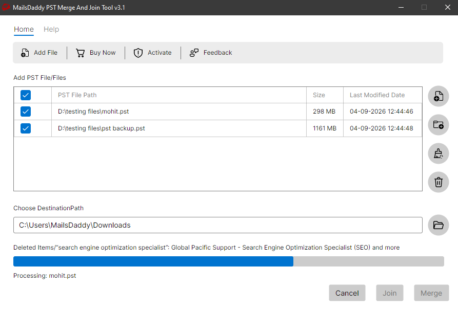
Task: Click the MailsDaddy logo in the title bar
Action: point(6,7)
